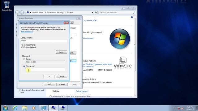
Task: Open the More information link
Action: pos(27,31)
